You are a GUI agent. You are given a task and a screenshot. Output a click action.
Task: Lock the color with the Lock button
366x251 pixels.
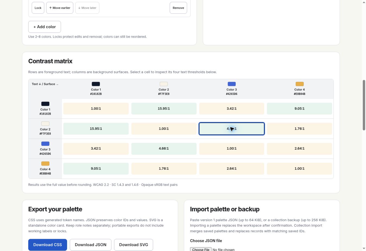tap(38, 8)
